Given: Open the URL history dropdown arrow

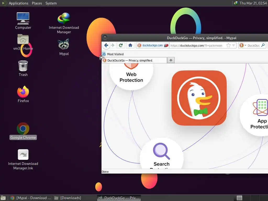Looking at the screenshot, I should (233, 45).
